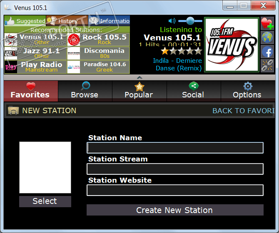Viewport: 279px width, 233px height.
Task: Switch to Options tab
Action: [x=248, y=91]
